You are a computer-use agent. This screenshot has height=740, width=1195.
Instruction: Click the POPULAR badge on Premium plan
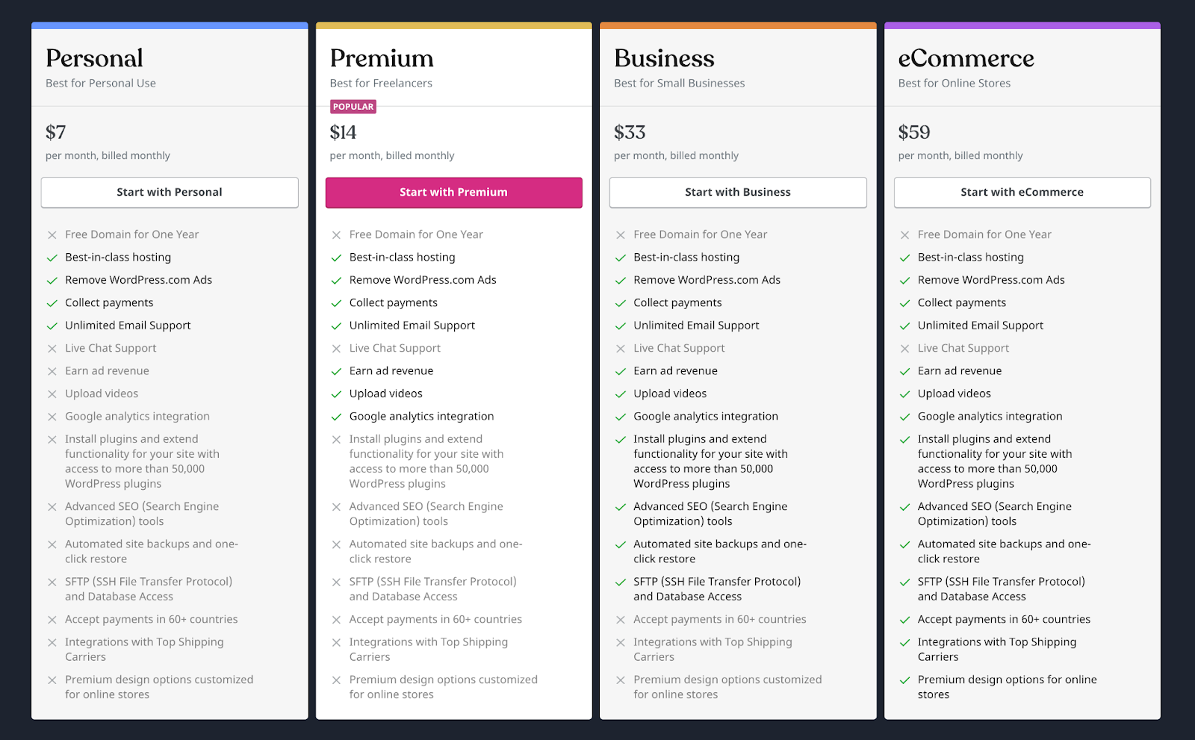[353, 107]
